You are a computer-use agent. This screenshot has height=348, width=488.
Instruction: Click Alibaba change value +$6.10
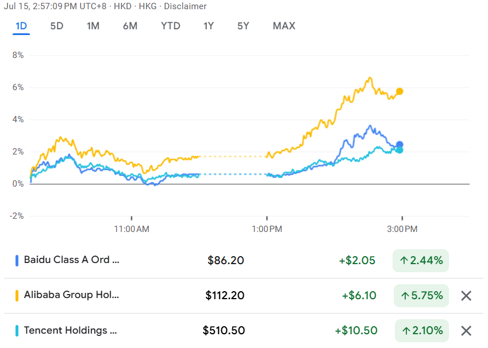359,295
